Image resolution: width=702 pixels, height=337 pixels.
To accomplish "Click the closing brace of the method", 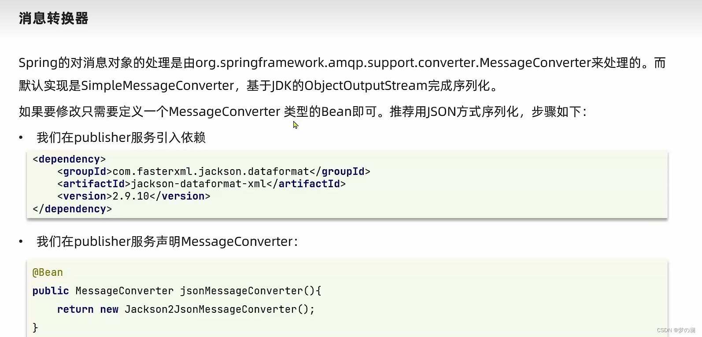I will coord(35,328).
